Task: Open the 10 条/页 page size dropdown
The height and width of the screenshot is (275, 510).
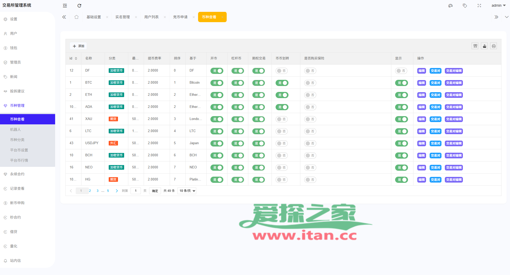Action: pos(187,191)
